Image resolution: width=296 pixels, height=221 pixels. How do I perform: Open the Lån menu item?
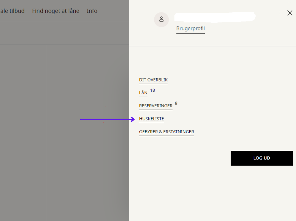pos(143,93)
